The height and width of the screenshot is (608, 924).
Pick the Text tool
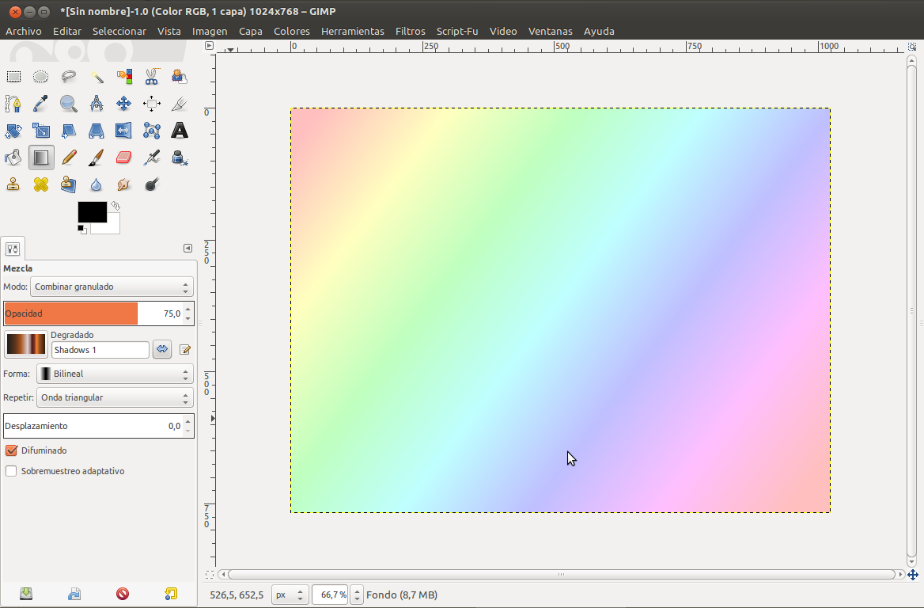click(x=180, y=131)
